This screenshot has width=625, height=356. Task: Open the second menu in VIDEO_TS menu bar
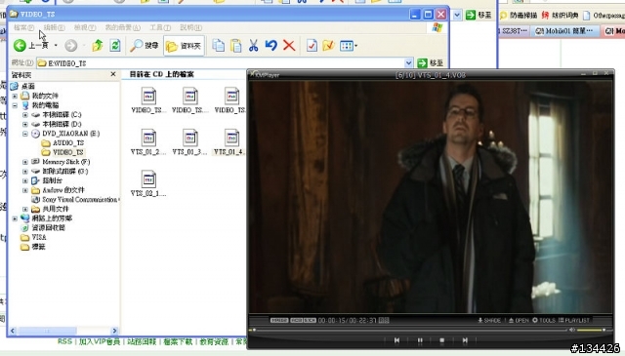tap(54, 27)
